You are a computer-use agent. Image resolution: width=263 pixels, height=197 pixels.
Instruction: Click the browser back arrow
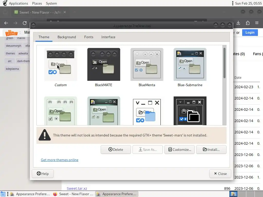pyautogui.click(x=6, y=23)
